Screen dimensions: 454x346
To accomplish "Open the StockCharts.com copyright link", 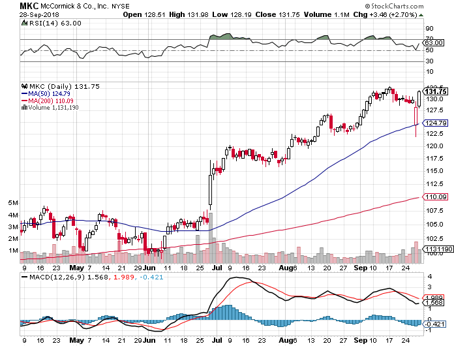I will point(394,6).
